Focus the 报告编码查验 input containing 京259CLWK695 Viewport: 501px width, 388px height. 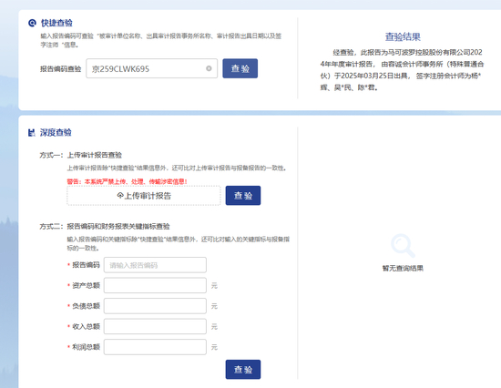(152, 68)
